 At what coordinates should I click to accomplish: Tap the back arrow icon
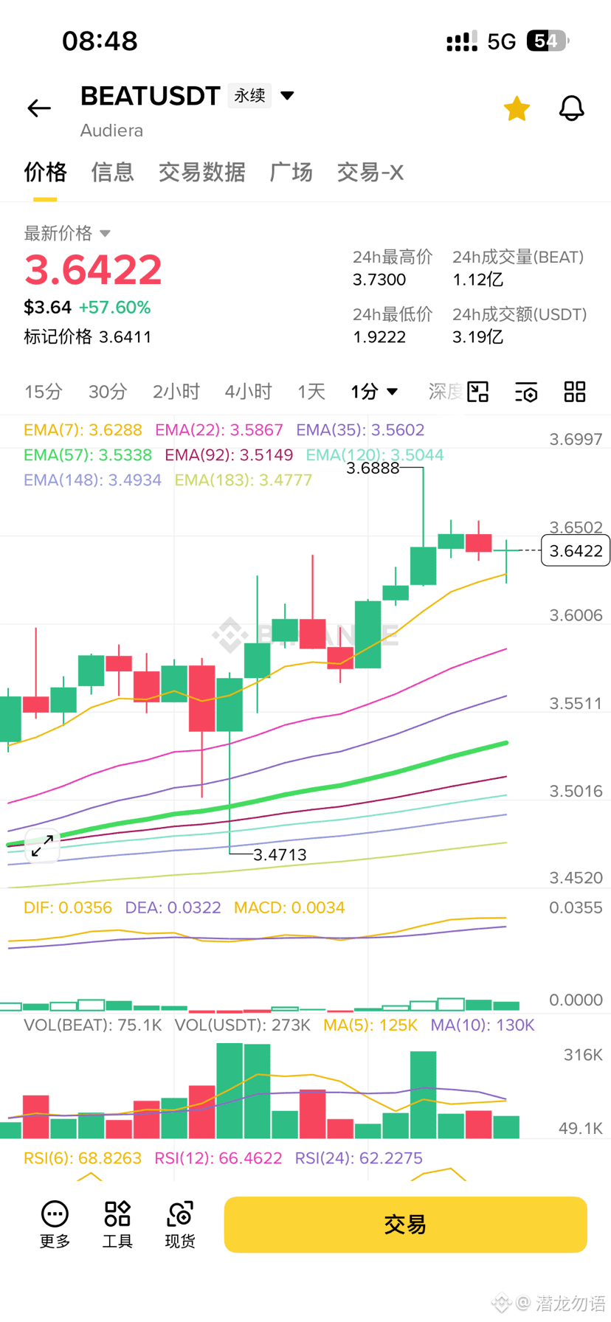point(39,108)
